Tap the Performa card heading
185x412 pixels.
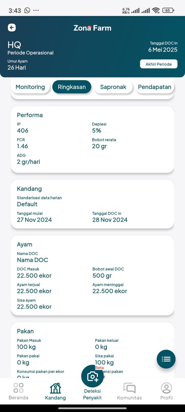(x=30, y=115)
